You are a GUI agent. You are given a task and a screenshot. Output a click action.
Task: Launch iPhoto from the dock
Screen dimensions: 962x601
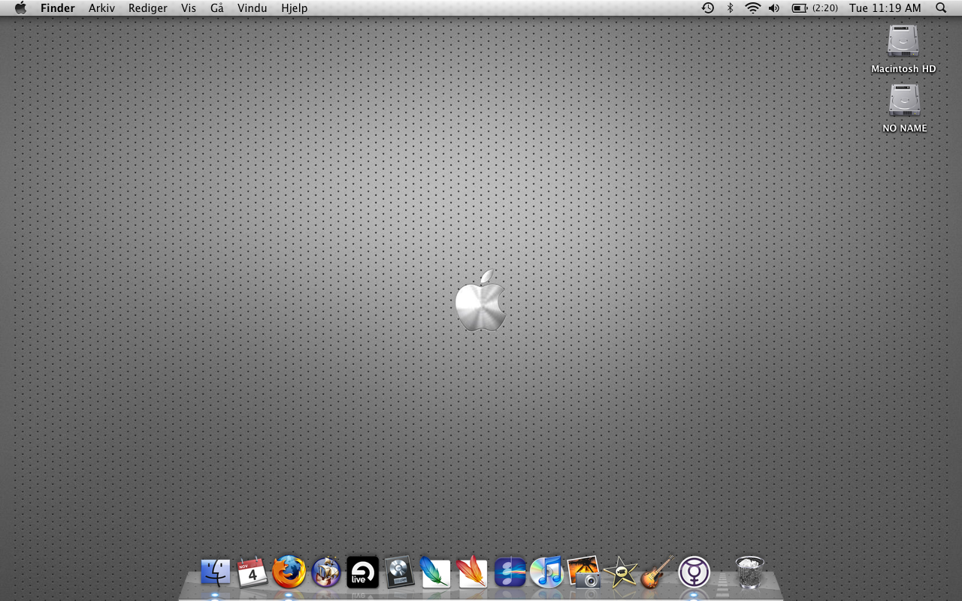click(x=583, y=572)
